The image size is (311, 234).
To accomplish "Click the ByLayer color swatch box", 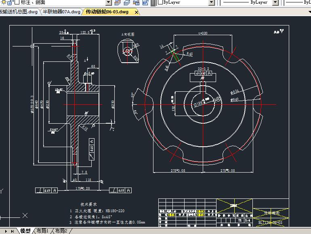I will click(160, 2).
